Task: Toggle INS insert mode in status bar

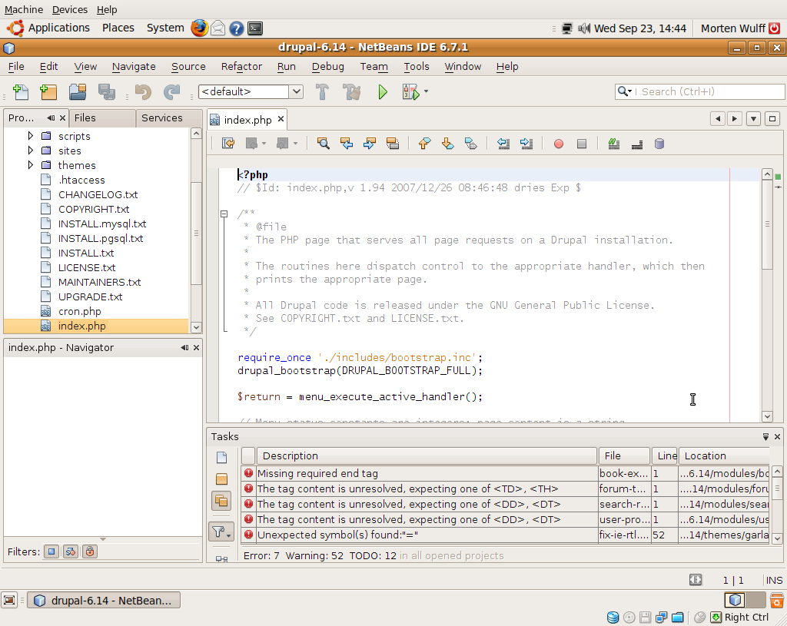Action: [x=774, y=581]
